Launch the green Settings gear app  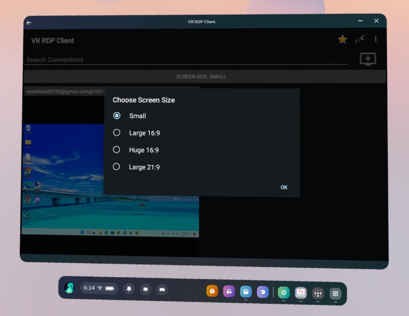[284, 293]
